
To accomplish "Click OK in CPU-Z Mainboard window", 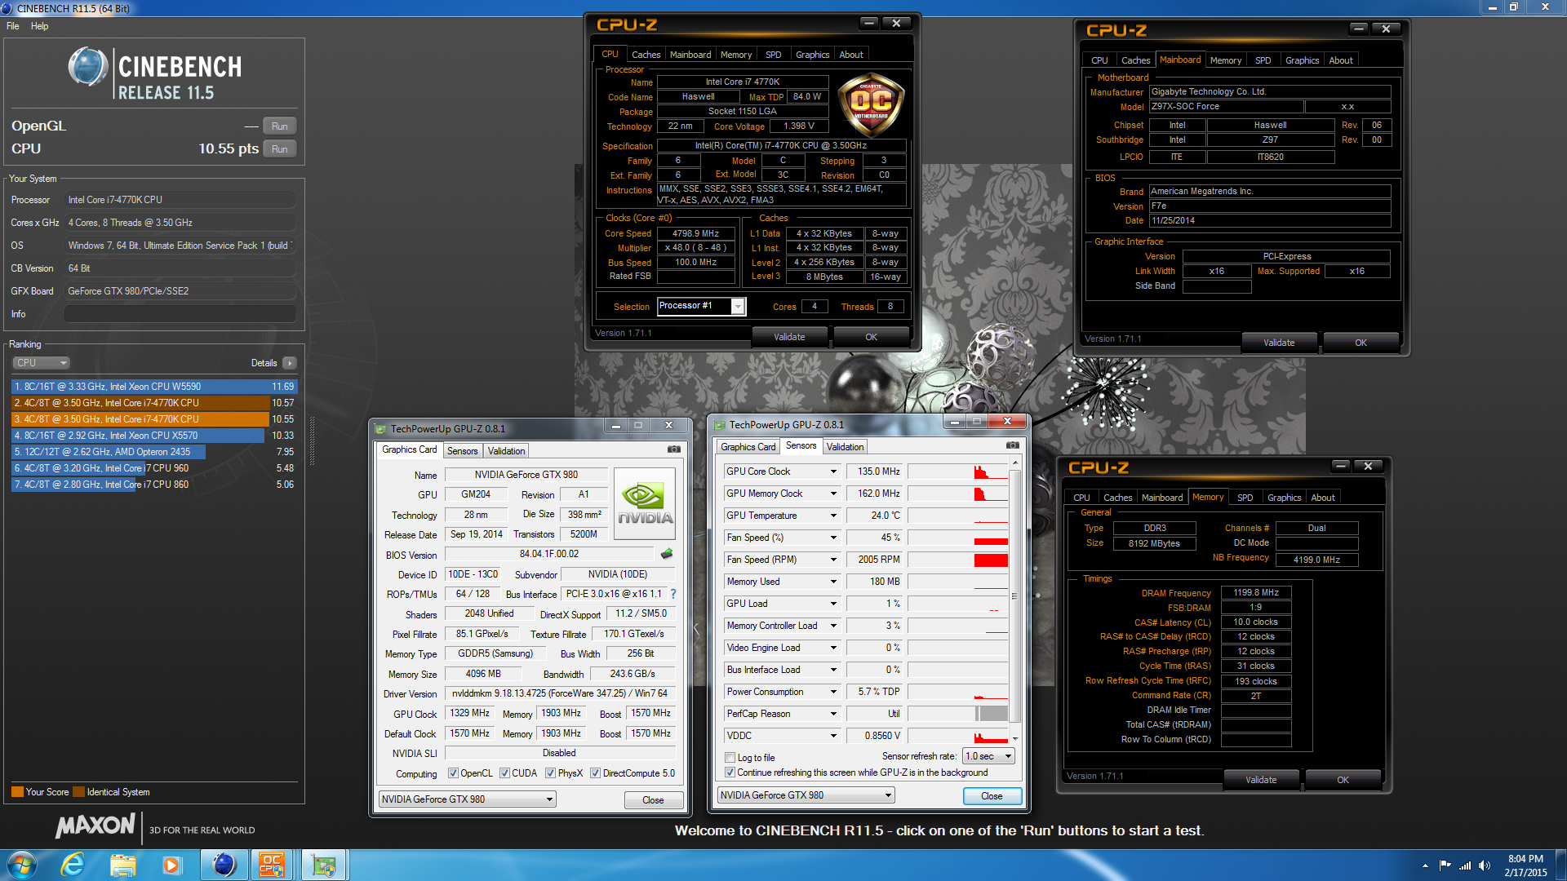I will 1361,343.
